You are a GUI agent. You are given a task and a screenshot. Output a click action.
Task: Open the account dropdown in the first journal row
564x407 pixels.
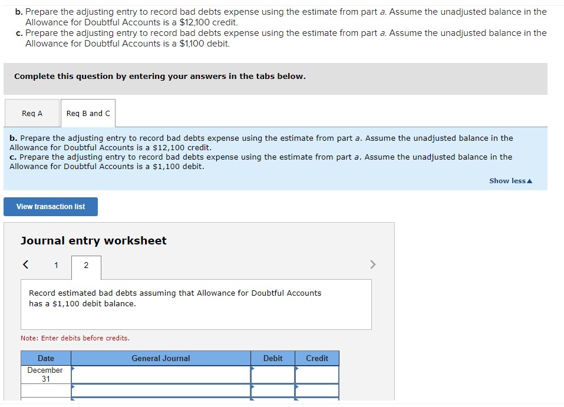pos(73,370)
